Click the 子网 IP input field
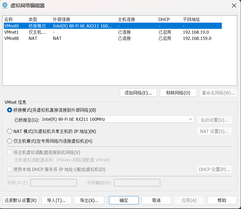The image size is (241, 209). click(x=54, y=183)
